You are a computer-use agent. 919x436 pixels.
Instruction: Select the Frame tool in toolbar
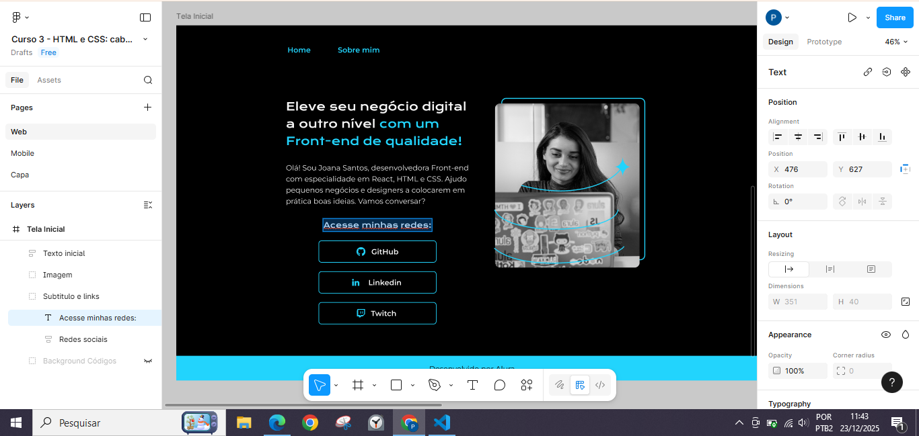pos(358,385)
